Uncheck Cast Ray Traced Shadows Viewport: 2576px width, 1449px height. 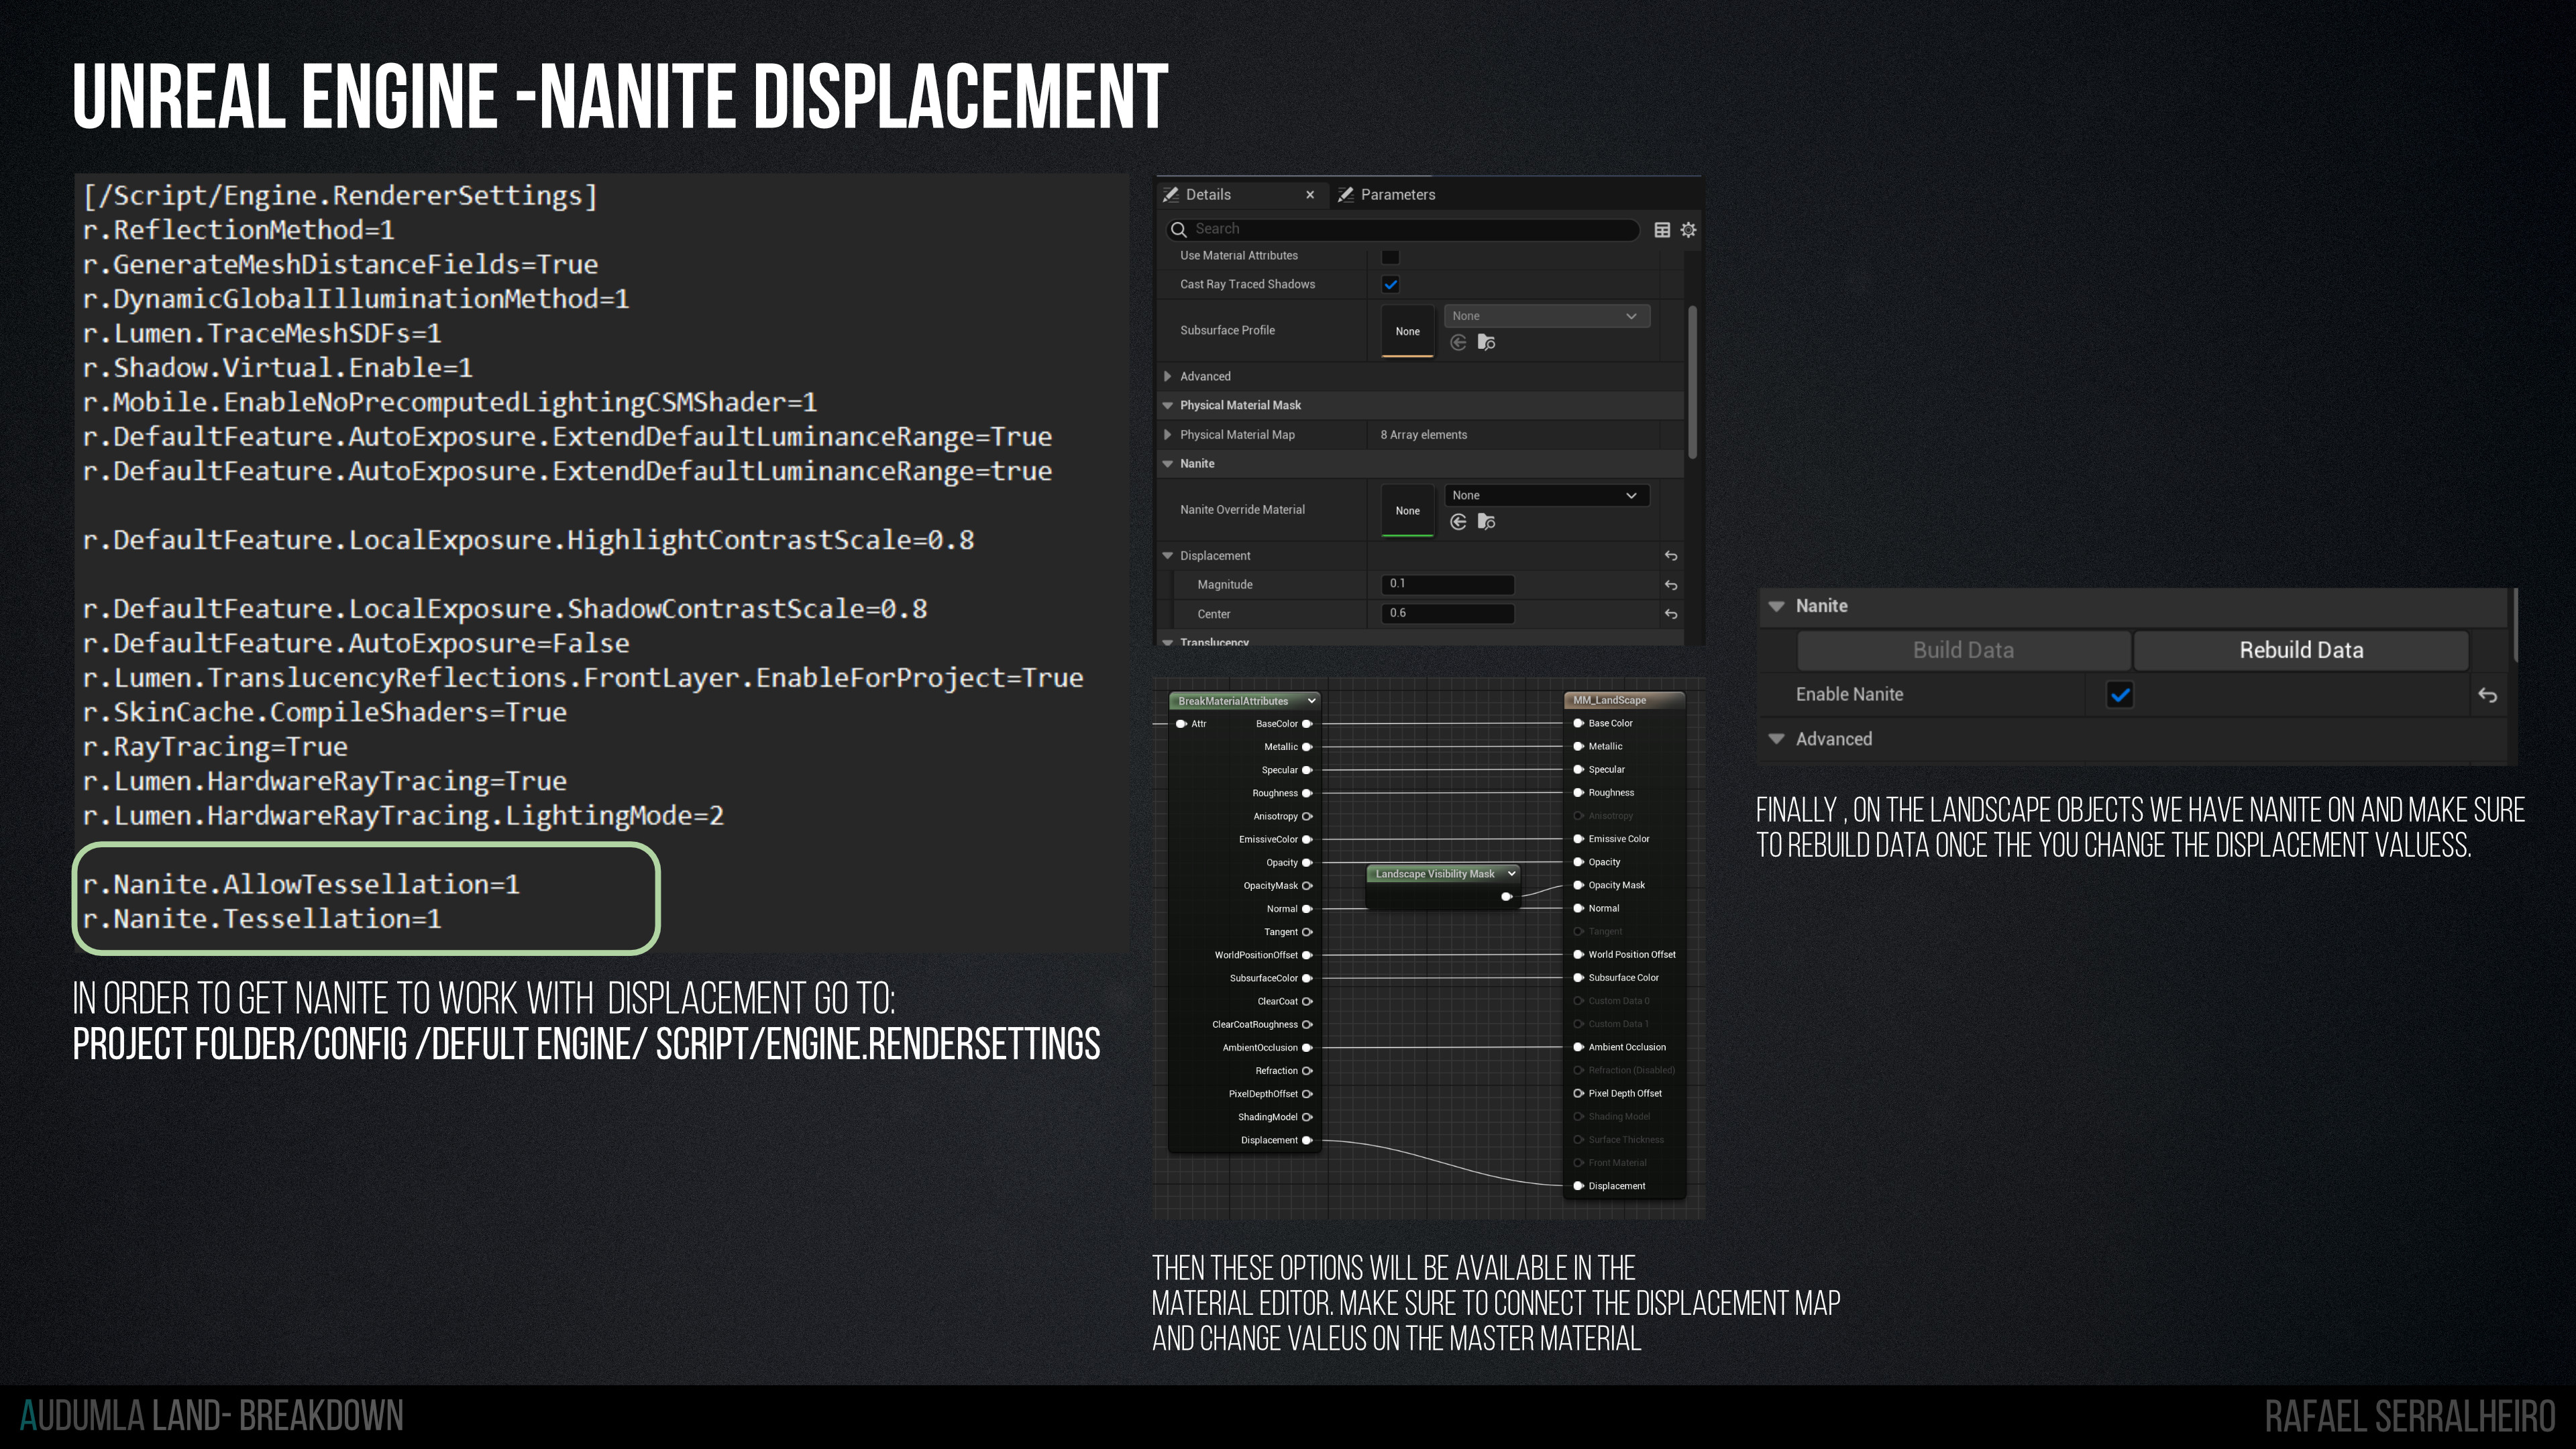pyautogui.click(x=1390, y=285)
